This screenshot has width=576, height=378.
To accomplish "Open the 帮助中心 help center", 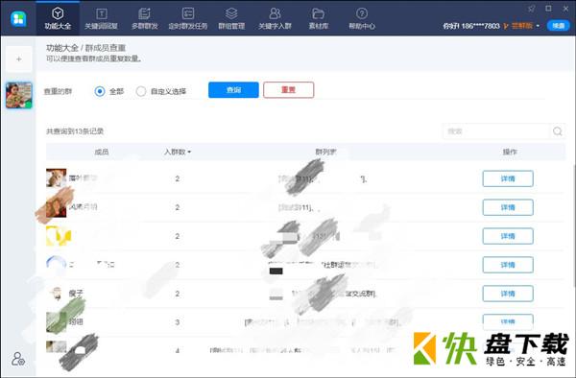I will tap(362, 18).
